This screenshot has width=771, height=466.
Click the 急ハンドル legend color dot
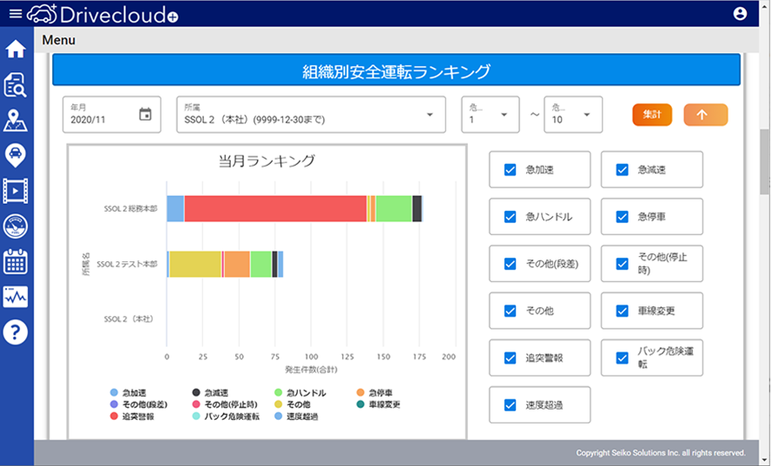[279, 392]
